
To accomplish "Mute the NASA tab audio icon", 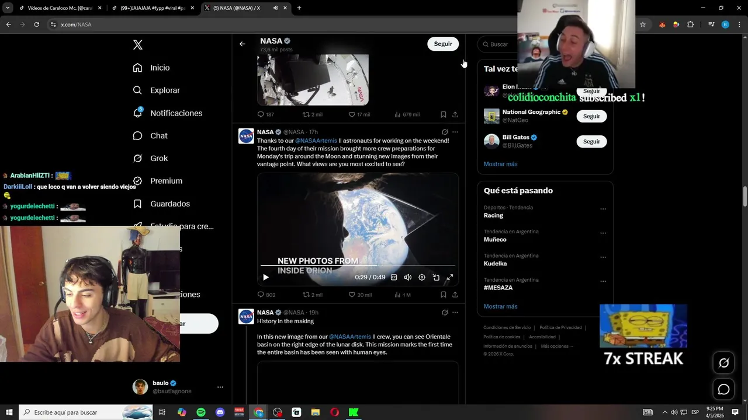I will (x=275, y=8).
